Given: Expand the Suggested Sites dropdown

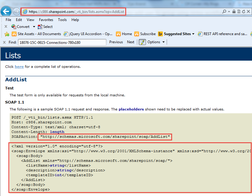Looking at the screenshot, I should (193, 34).
